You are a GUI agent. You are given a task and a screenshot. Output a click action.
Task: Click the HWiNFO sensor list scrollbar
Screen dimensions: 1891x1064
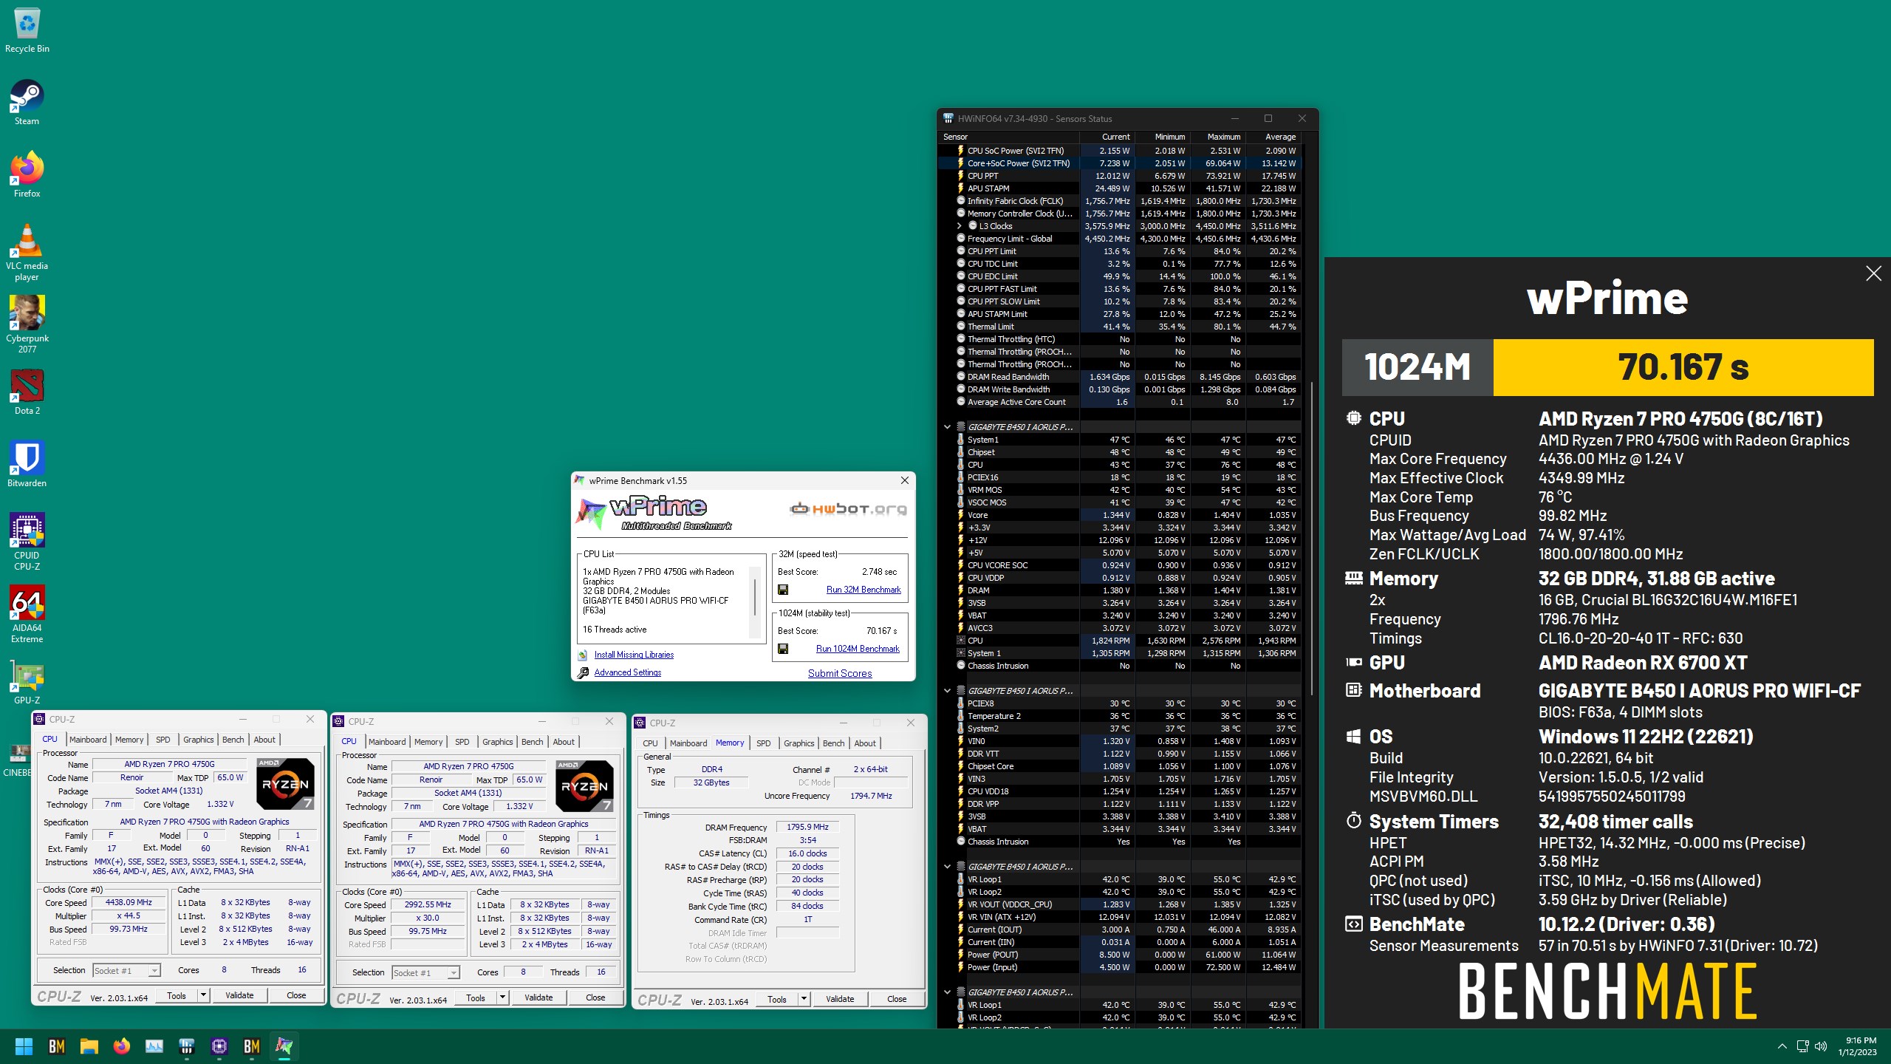(x=1312, y=539)
